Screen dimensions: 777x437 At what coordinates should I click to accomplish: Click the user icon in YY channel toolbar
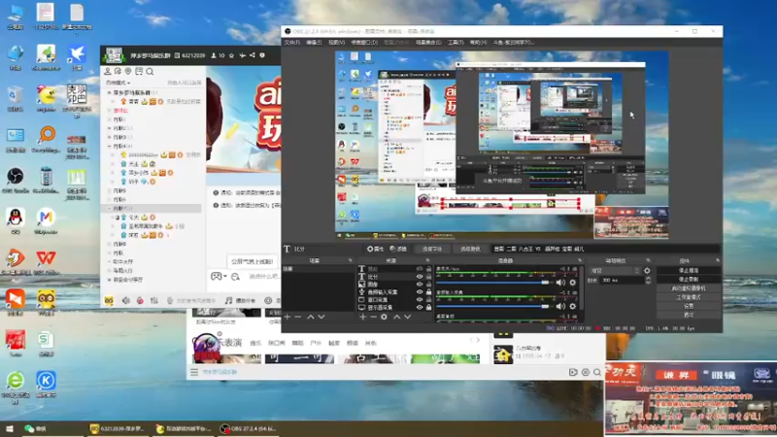[x=108, y=72]
